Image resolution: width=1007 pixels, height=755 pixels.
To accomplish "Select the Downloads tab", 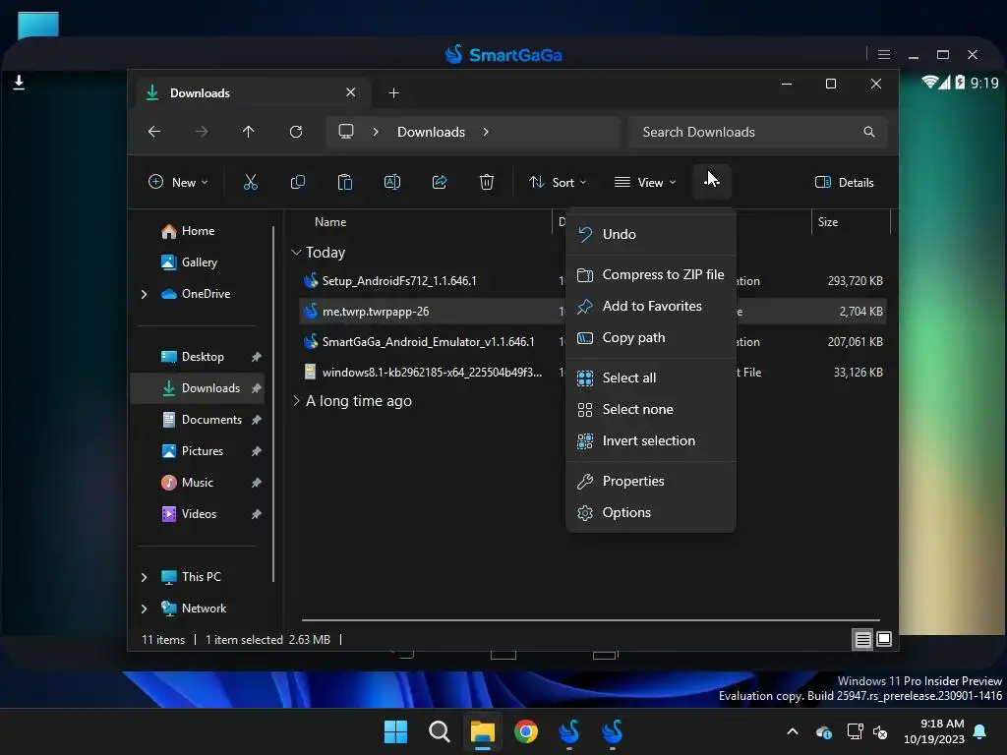I will coord(253,92).
